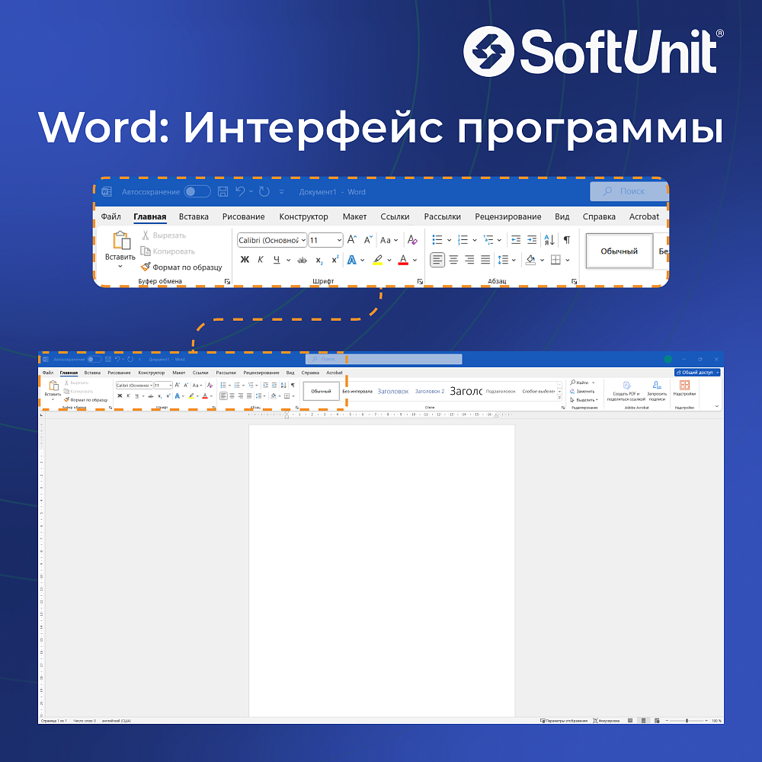Toggle Автосохранение switch in the enlarged ribbon
The height and width of the screenshot is (762, 762).
click(197, 191)
